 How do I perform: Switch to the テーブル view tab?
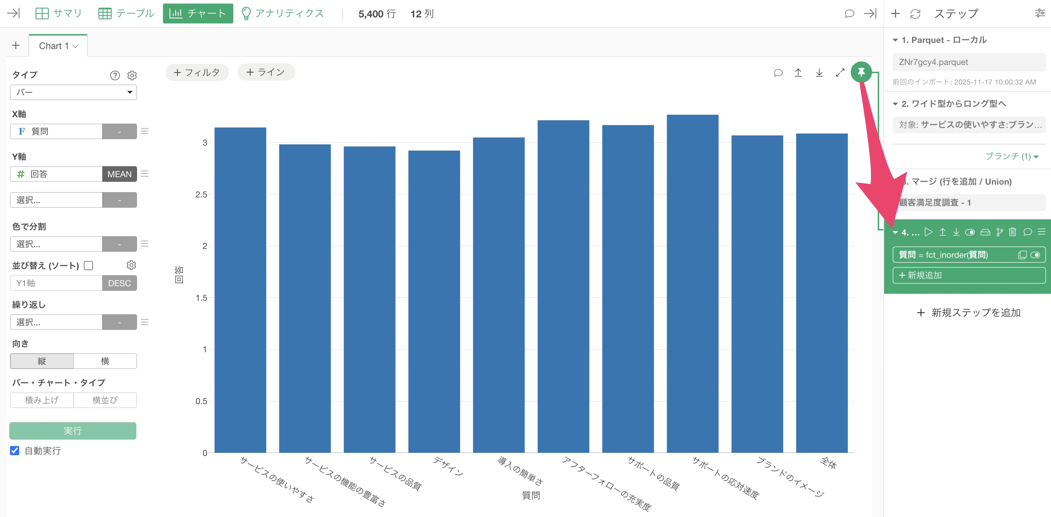click(x=126, y=13)
